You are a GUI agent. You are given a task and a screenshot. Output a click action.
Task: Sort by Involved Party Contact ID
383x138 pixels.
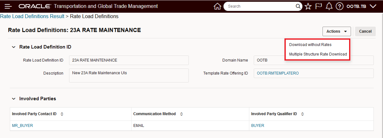[x=62, y=114]
